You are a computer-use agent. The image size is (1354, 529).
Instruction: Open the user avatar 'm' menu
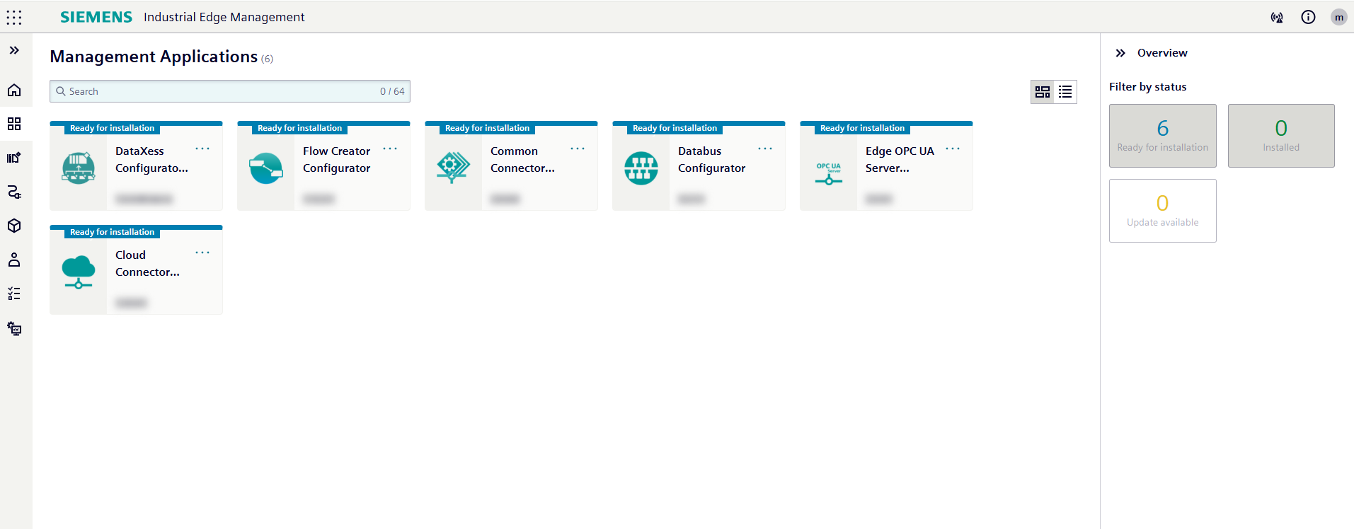pos(1338,17)
